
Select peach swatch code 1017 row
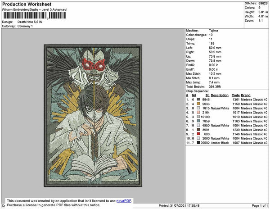tap(198, 112)
